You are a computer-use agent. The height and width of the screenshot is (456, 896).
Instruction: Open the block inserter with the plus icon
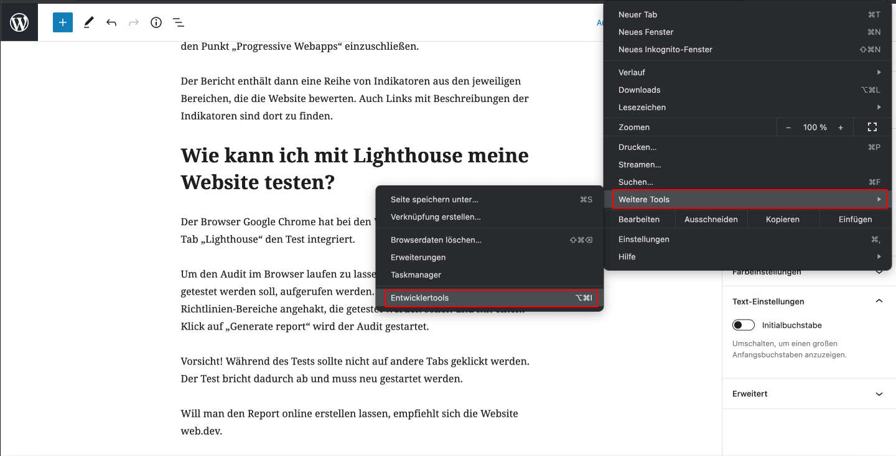(x=62, y=22)
